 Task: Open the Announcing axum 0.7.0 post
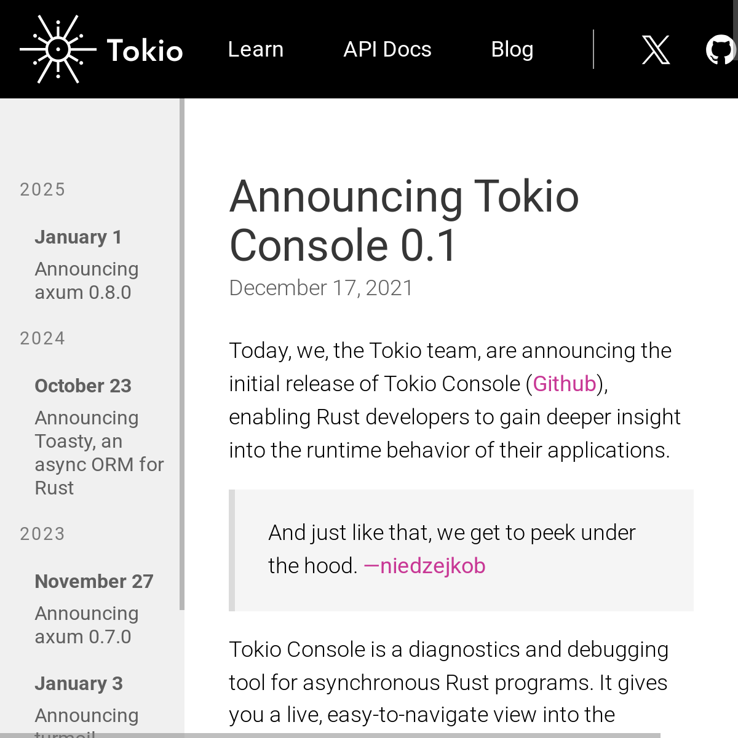[86, 625]
